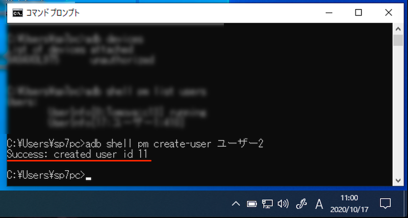Viewport: 408px width, 218px height.
Task: Open the clock showing 11:00 and 2020/10/17
Action: (x=349, y=203)
